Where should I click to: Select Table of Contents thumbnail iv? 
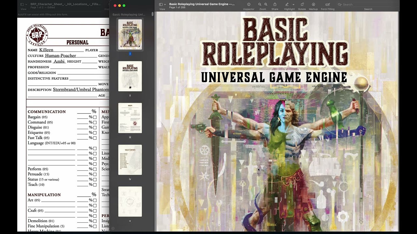pos(130,160)
